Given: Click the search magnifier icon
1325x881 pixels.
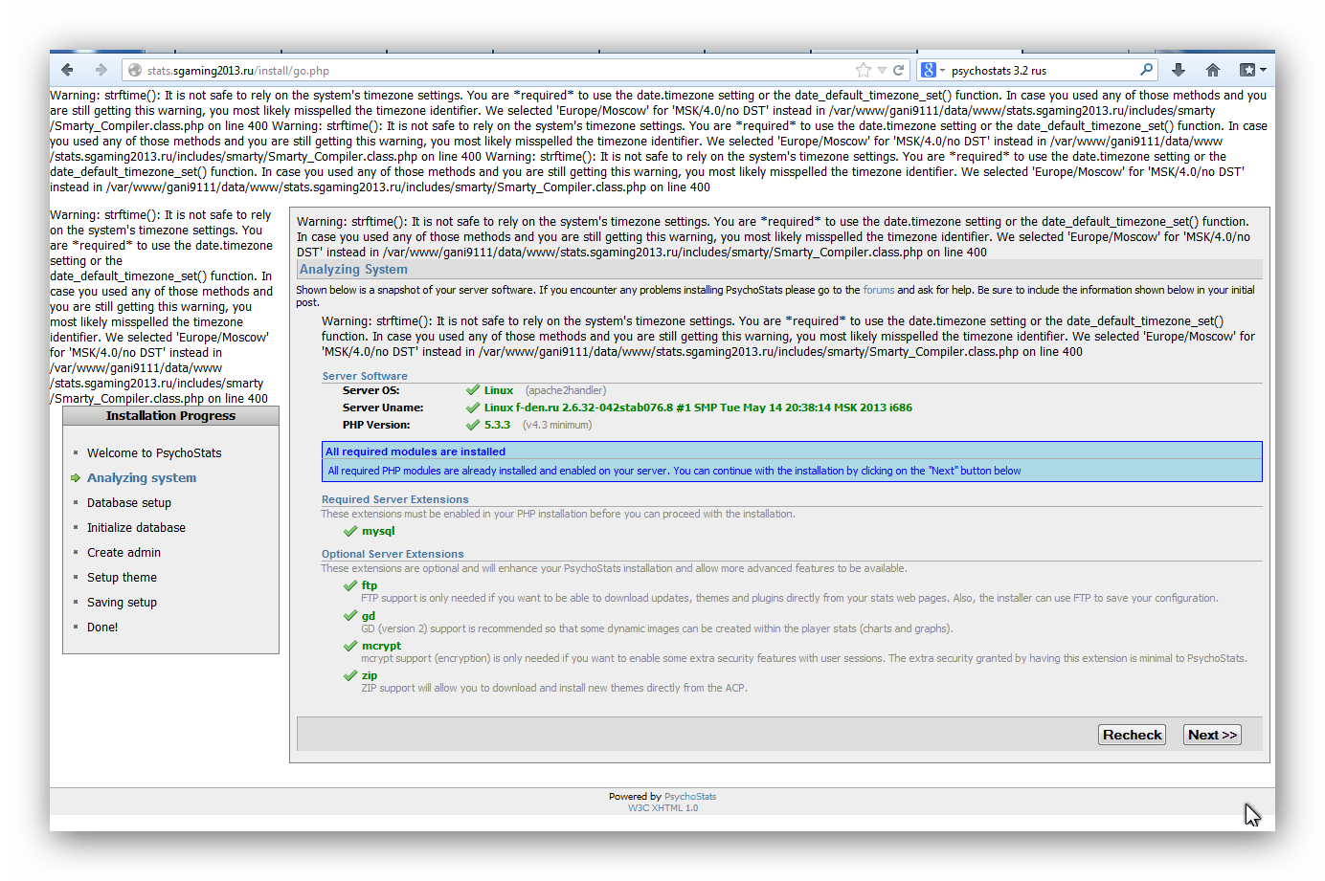Looking at the screenshot, I should coord(1146,70).
